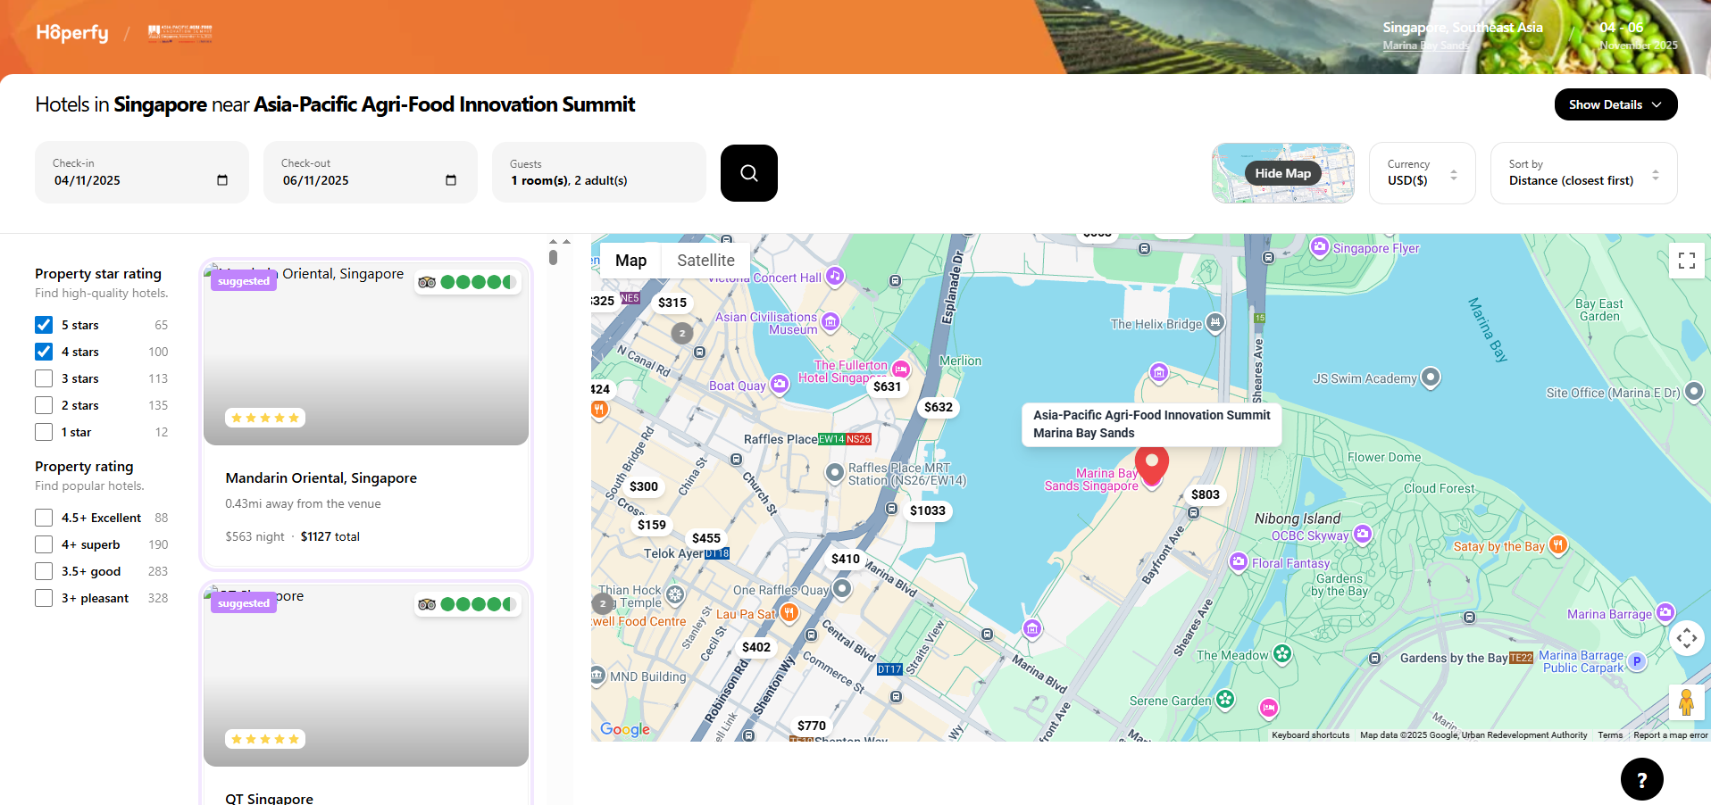Screen dimensions: 1711x805
Task: Uncheck the 4 stars filter
Action: pyautogui.click(x=44, y=352)
